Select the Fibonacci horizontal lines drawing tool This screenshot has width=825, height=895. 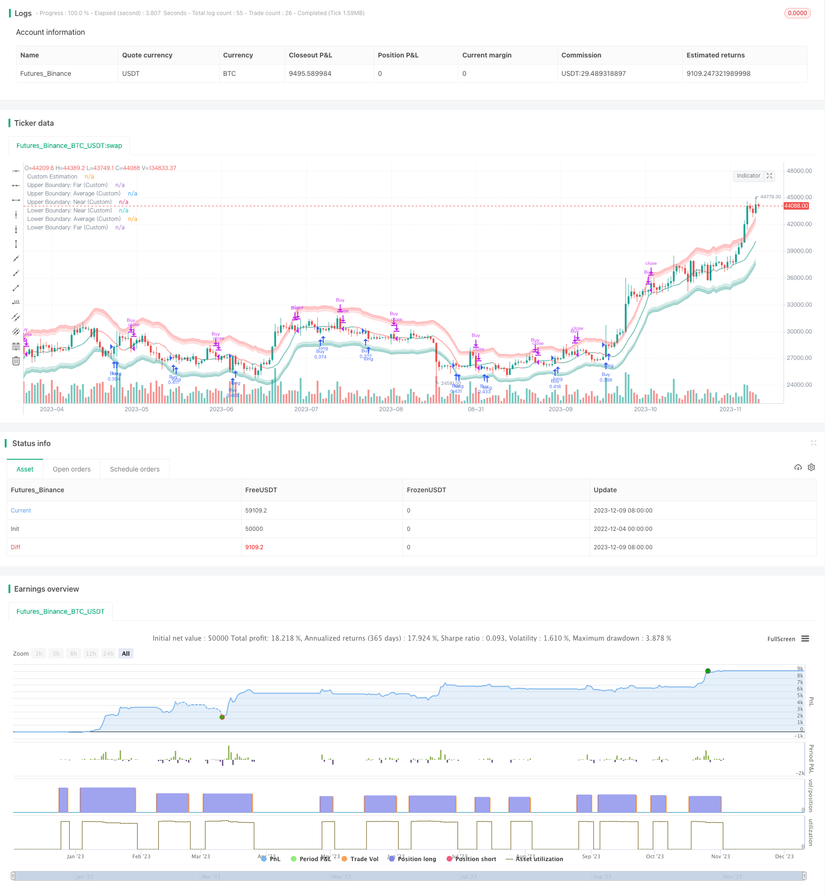point(16,346)
